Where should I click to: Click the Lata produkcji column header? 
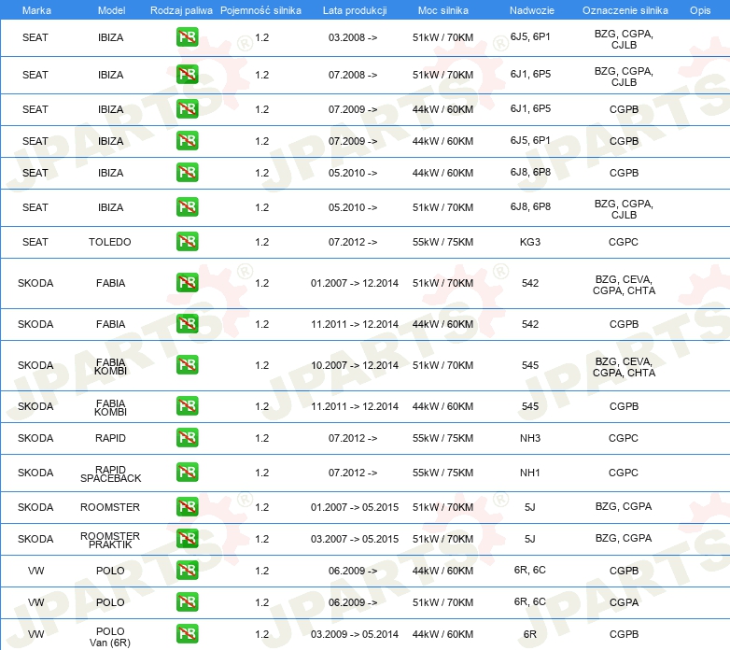tap(355, 10)
